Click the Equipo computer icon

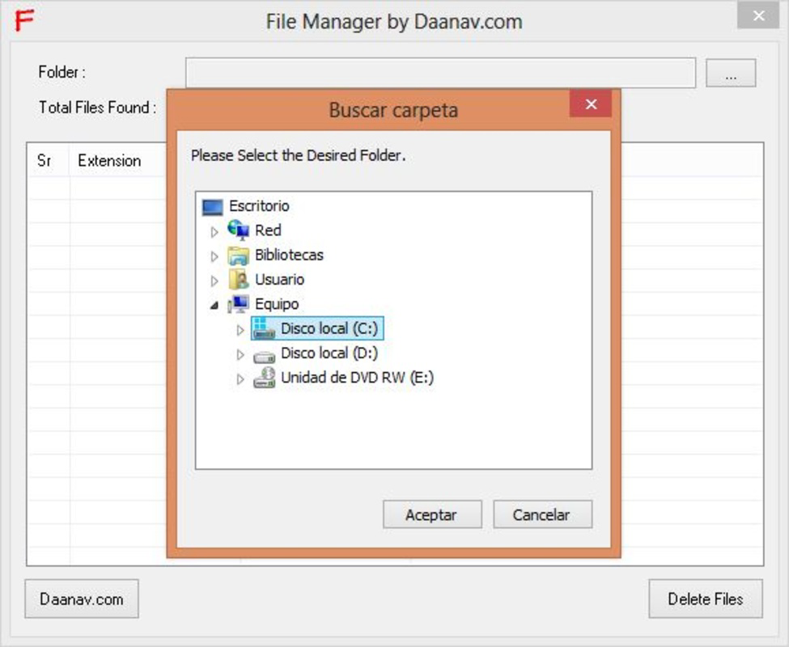pos(238,304)
